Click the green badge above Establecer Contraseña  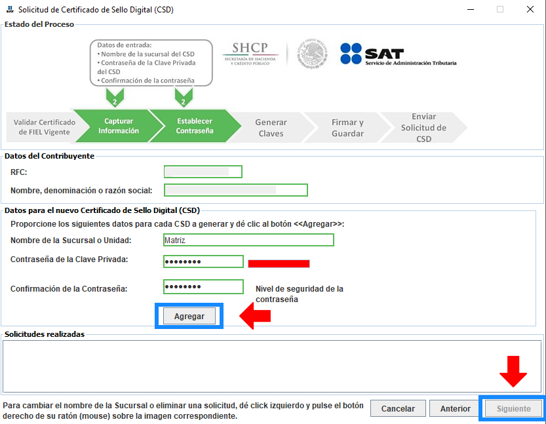[x=183, y=99]
